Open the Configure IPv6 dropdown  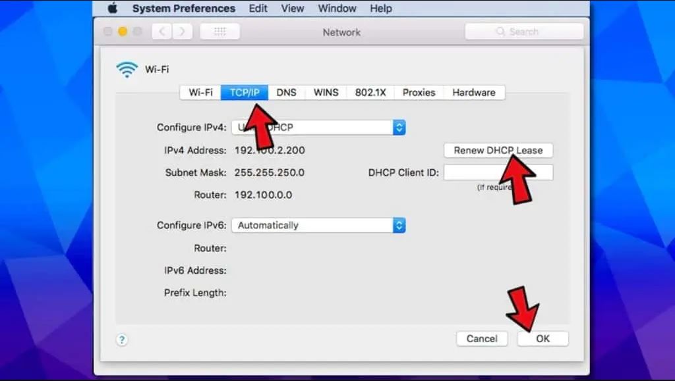click(x=318, y=225)
